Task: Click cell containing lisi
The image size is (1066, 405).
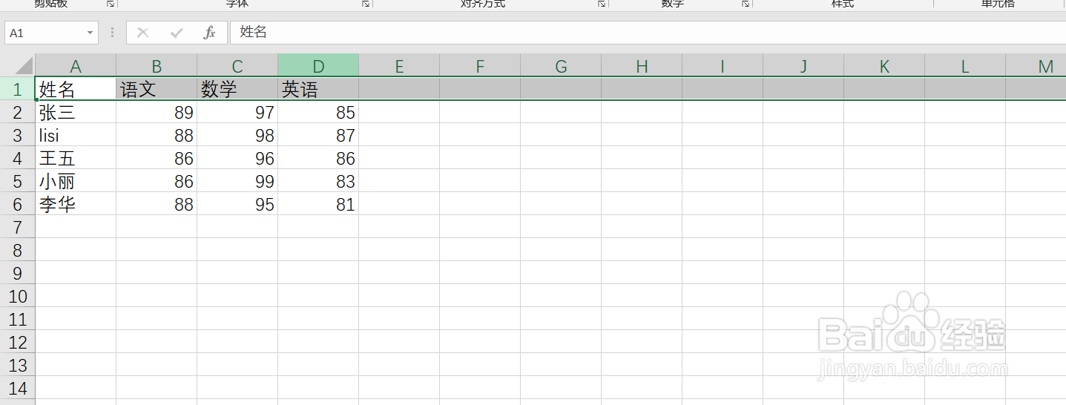Action: coord(76,135)
